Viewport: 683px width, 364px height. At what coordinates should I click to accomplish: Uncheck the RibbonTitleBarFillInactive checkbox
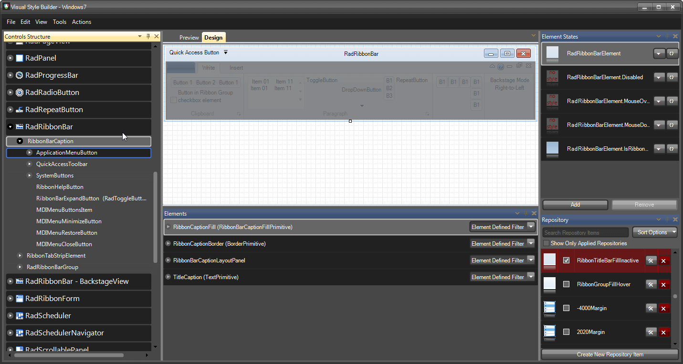pyautogui.click(x=566, y=261)
